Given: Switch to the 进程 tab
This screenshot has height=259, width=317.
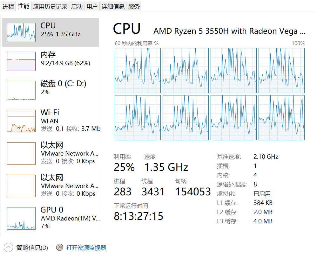Looking at the screenshot, I should [x=8, y=6].
